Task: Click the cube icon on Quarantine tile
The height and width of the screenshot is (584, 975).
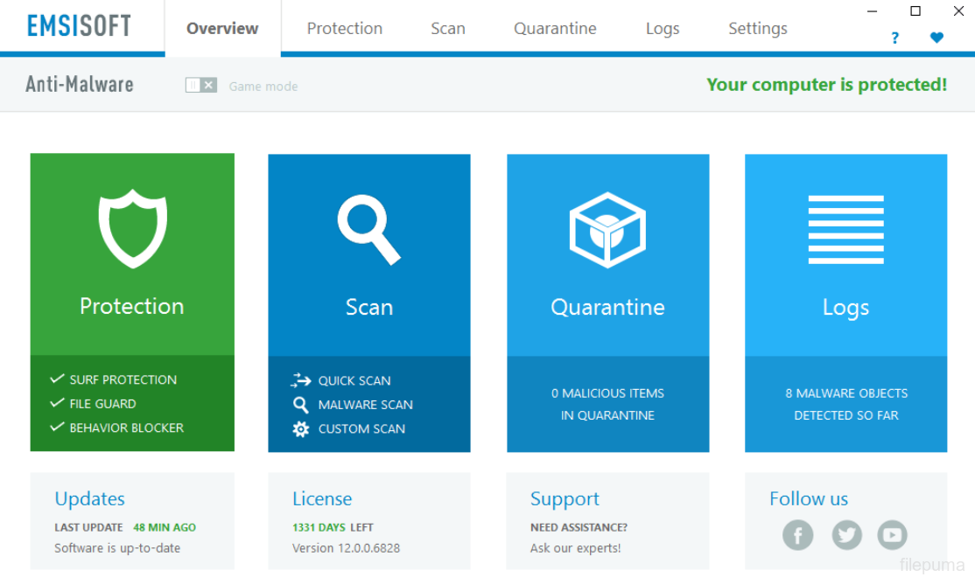Action: point(607,230)
